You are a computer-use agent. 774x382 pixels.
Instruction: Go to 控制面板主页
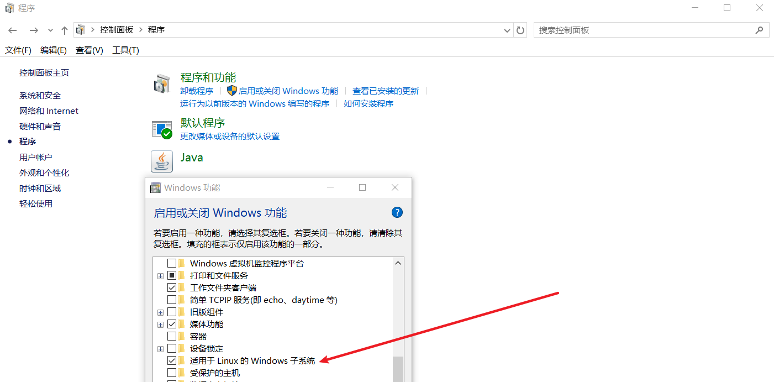44,73
